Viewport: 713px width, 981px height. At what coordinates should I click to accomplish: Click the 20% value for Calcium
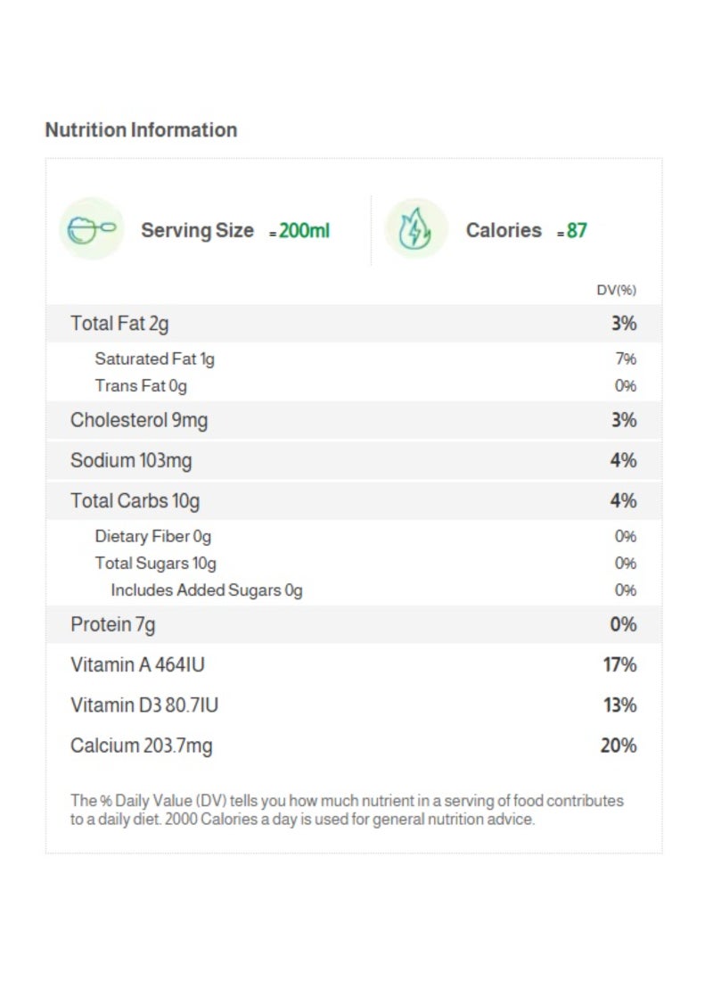click(x=618, y=746)
